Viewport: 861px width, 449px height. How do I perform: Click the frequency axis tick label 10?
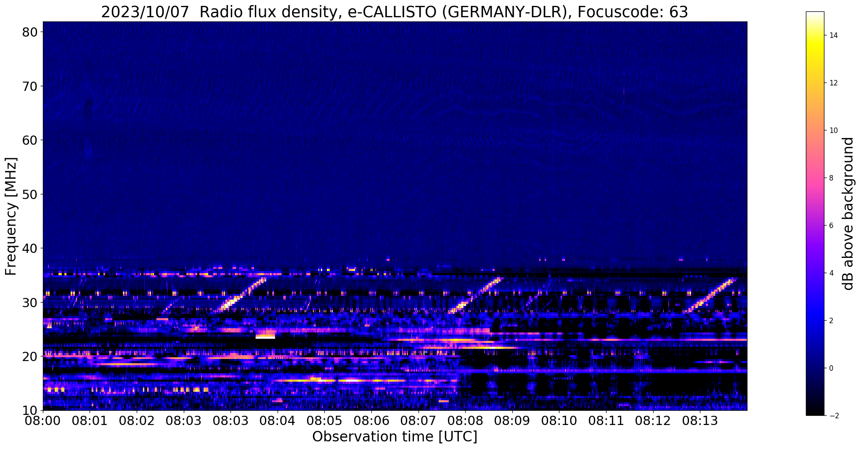[x=30, y=410]
